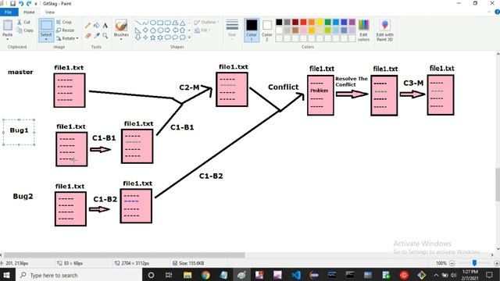Viewport: 500px width, 281px height.
Task: Pick the black color swatch
Action: (x=279, y=22)
